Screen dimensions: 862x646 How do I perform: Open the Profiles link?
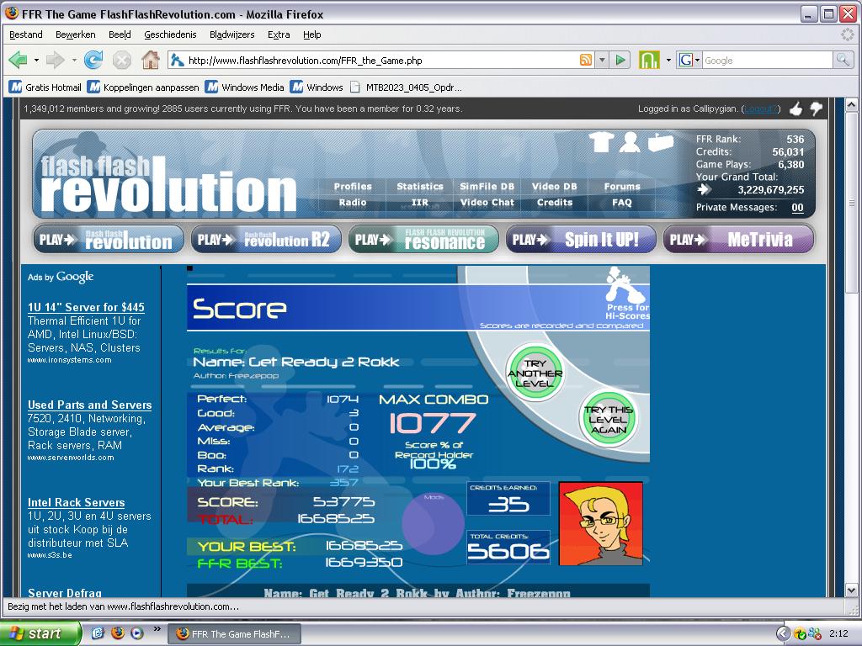(x=353, y=187)
